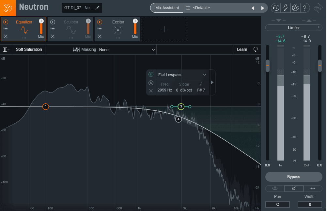The width and height of the screenshot is (327, 211).
Task: Open the help question mark
Action: click(x=305, y=8)
